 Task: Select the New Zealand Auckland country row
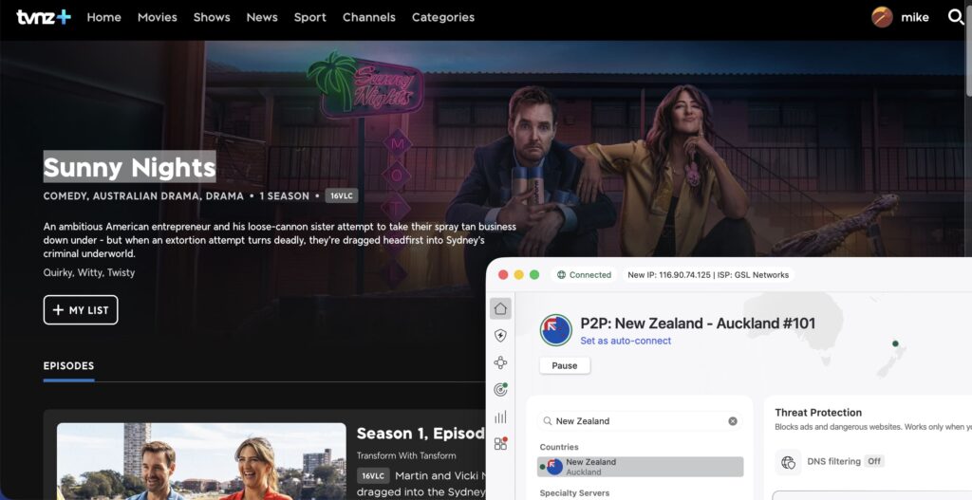pyautogui.click(x=640, y=467)
